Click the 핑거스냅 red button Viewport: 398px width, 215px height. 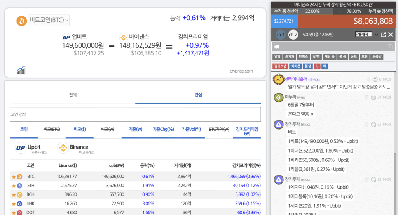click(x=280, y=66)
